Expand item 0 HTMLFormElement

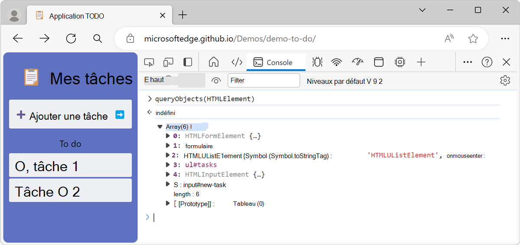[168, 136]
